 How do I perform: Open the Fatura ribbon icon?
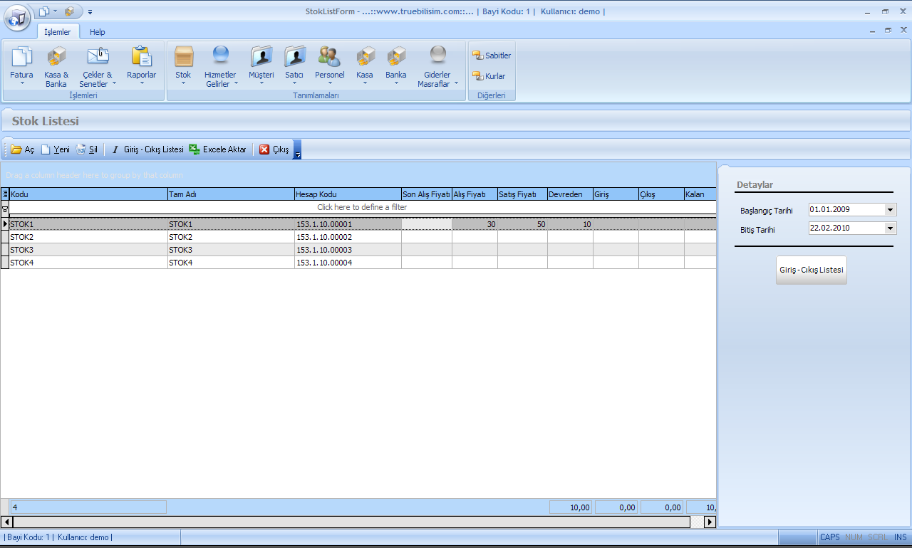coord(21,58)
